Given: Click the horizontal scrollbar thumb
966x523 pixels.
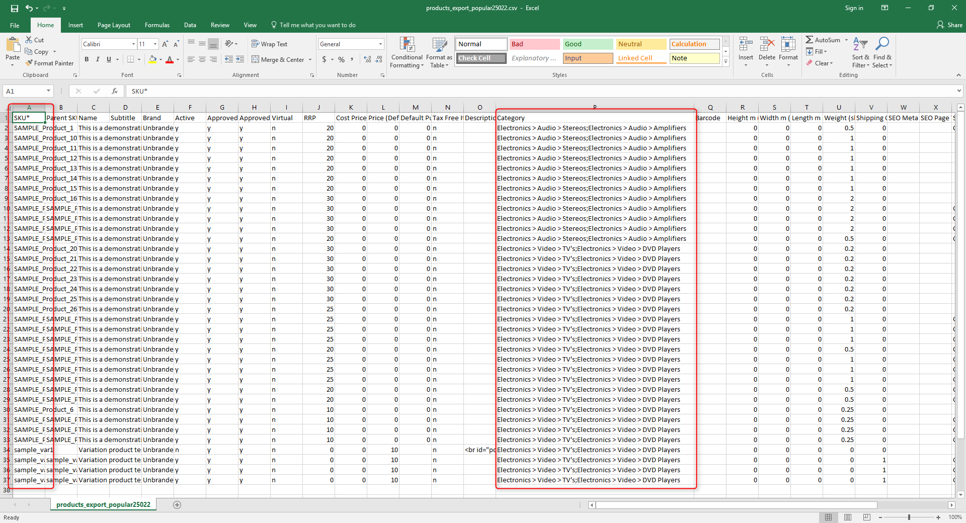Looking at the screenshot, I should 736,505.
